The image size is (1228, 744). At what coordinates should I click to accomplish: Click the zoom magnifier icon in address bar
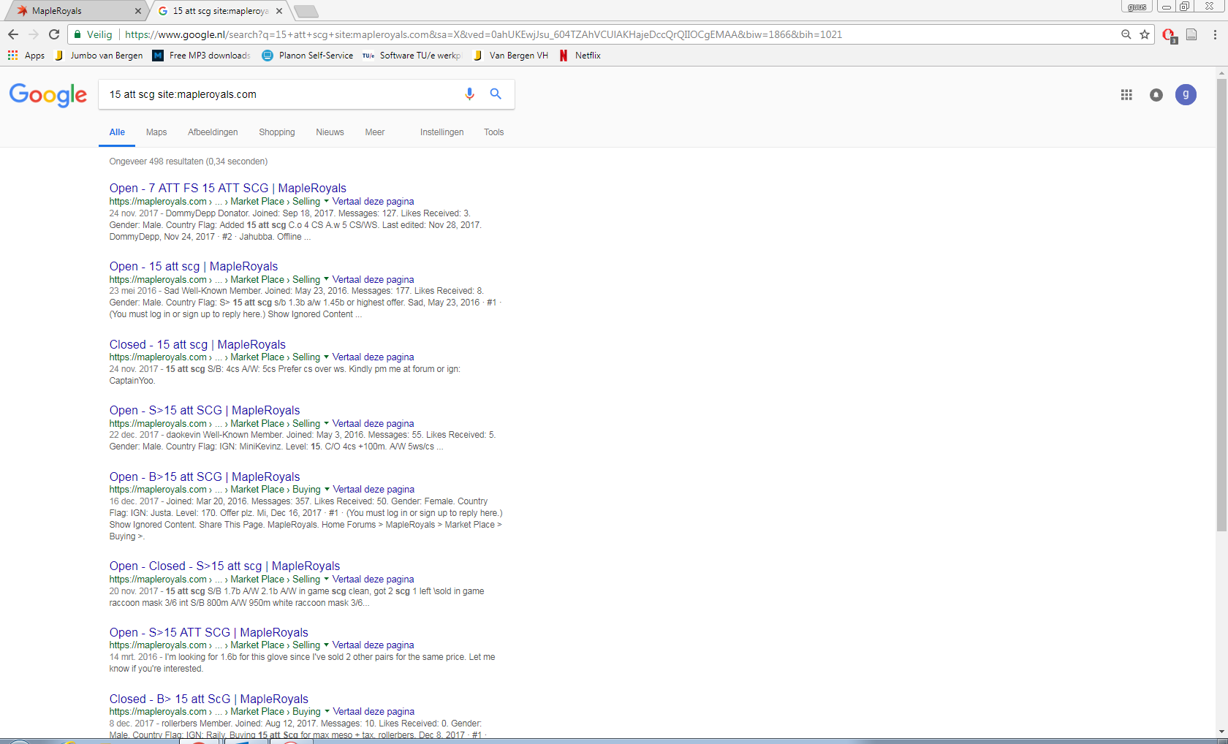pyautogui.click(x=1126, y=34)
